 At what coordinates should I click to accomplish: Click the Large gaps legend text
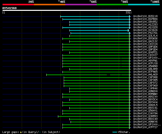coord(11,132)
